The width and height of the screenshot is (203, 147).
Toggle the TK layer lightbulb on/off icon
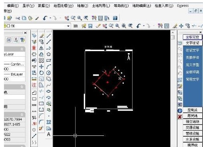5,26
